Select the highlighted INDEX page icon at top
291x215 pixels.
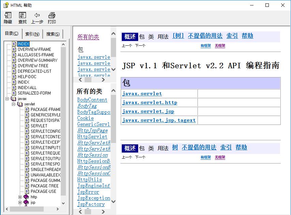(x=14, y=44)
